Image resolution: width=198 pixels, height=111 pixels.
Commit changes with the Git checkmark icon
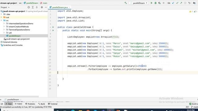[177, 3]
